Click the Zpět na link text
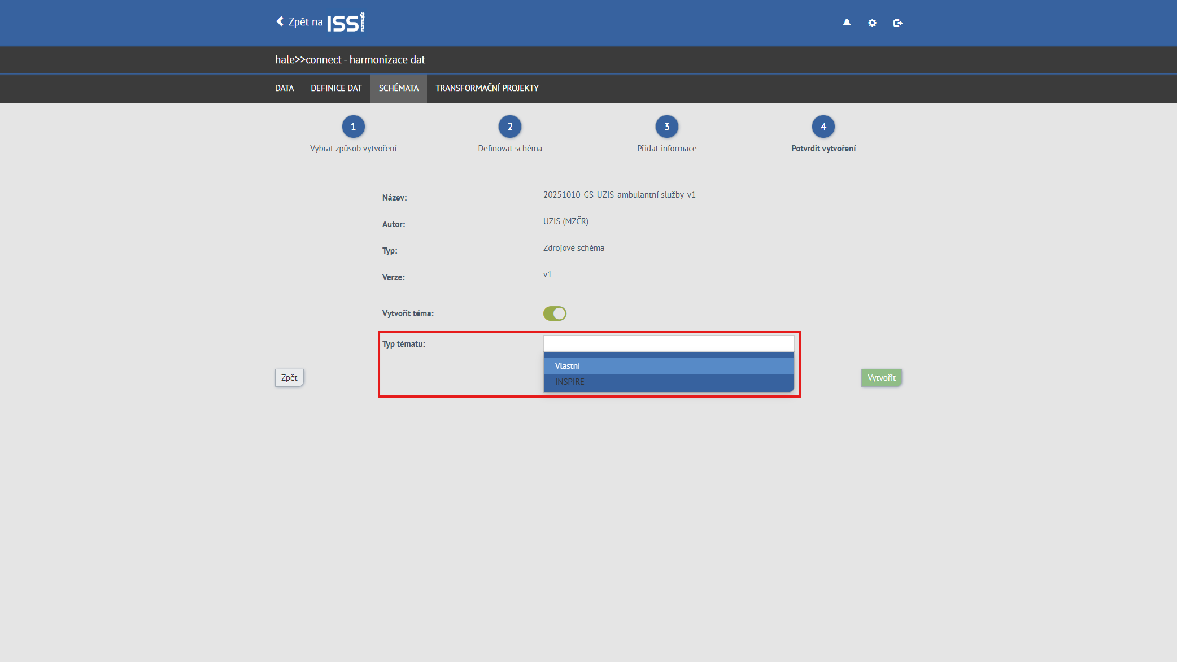 click(305, 22)
